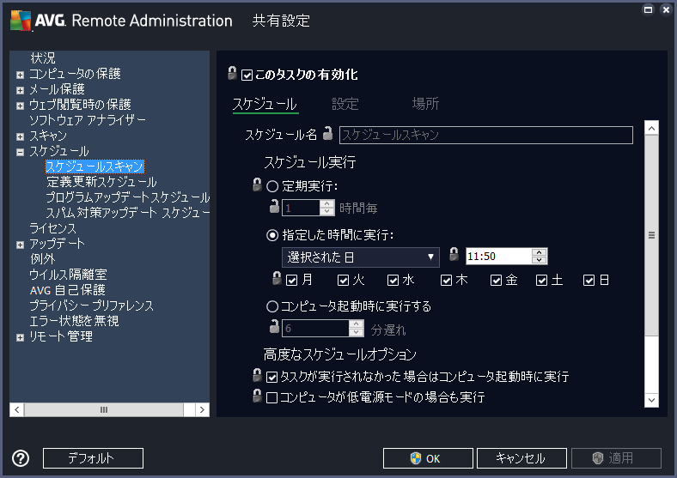Open help with the question mark icon

[21, 458]
